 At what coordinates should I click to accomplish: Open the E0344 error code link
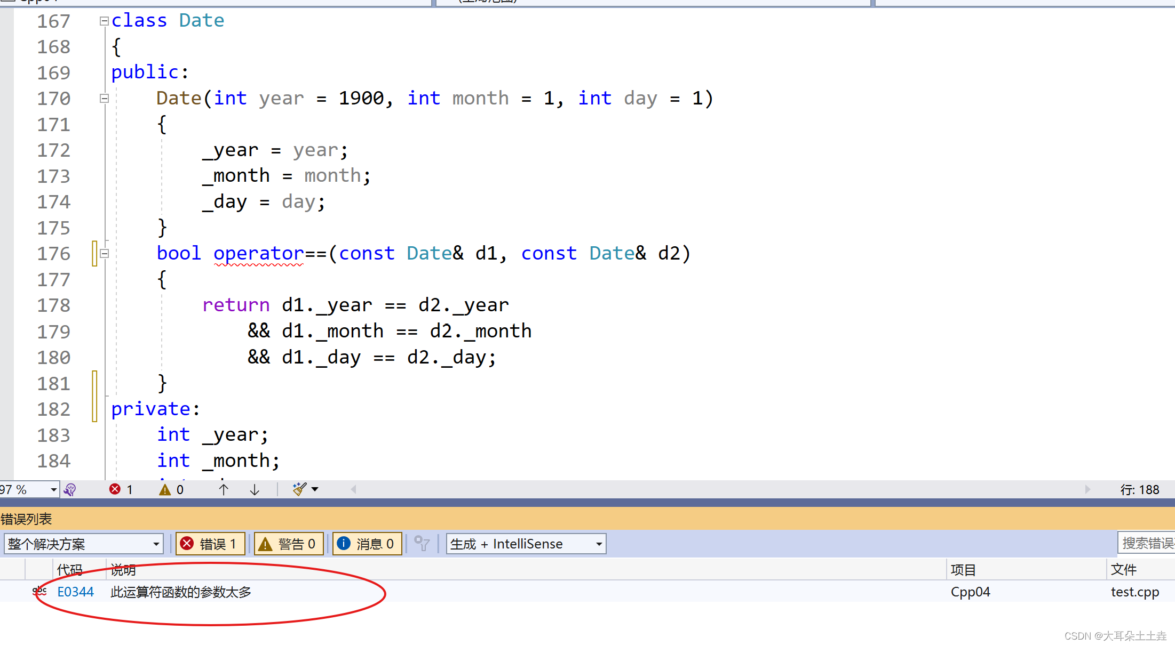75,592
